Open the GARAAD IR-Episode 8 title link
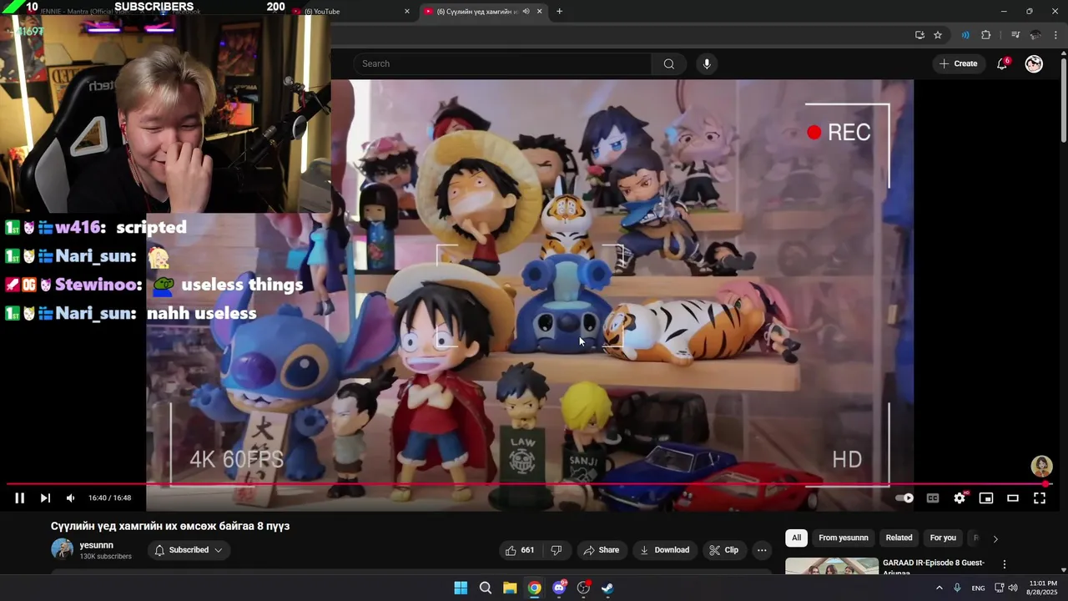The width and height of the screenshot is (1068, 601). pyautogui.click(x=933, y=568)
